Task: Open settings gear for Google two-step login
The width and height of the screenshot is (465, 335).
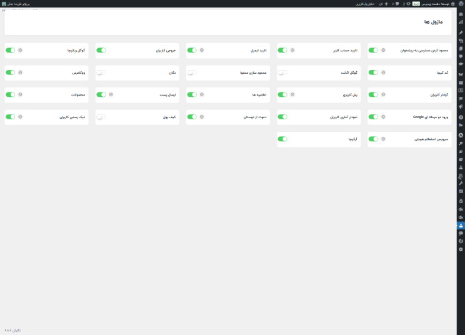Action: (383, 117)
